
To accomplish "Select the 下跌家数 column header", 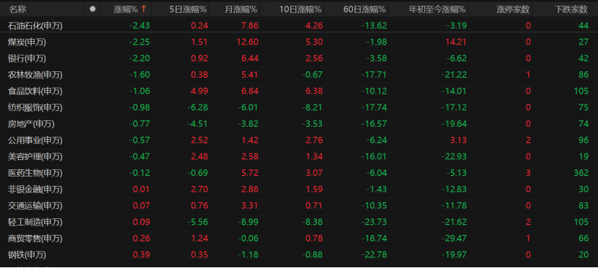I will pyautogui.click(x=571, y=9).
